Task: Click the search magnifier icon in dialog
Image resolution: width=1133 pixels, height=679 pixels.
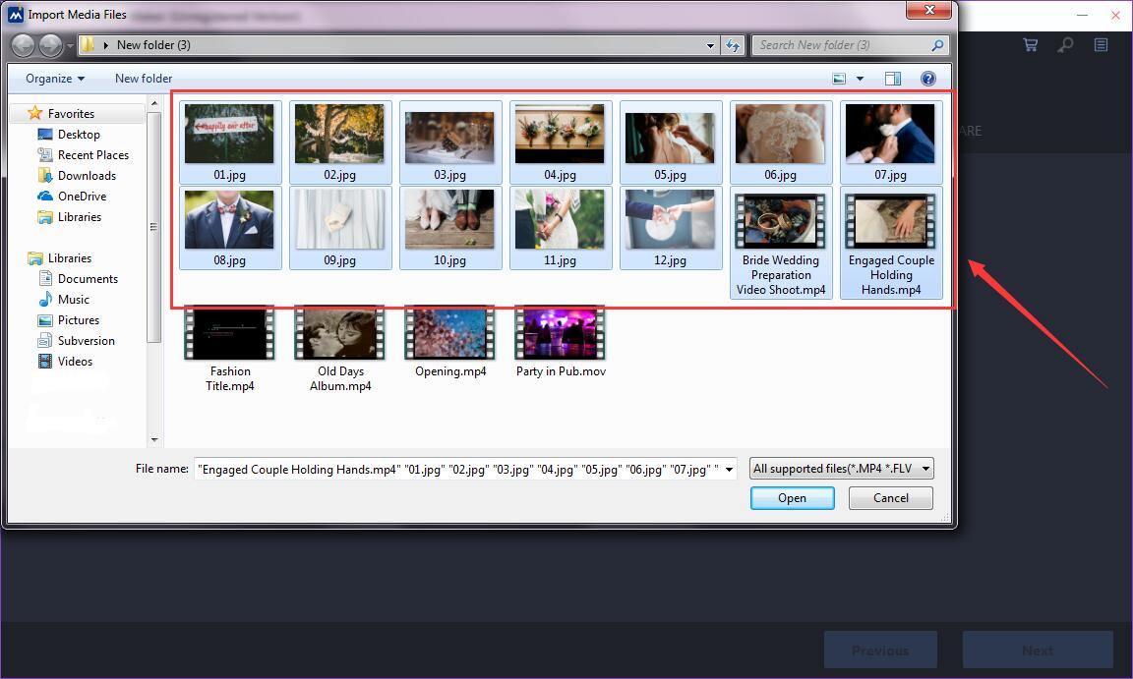Action: point(937,45)
